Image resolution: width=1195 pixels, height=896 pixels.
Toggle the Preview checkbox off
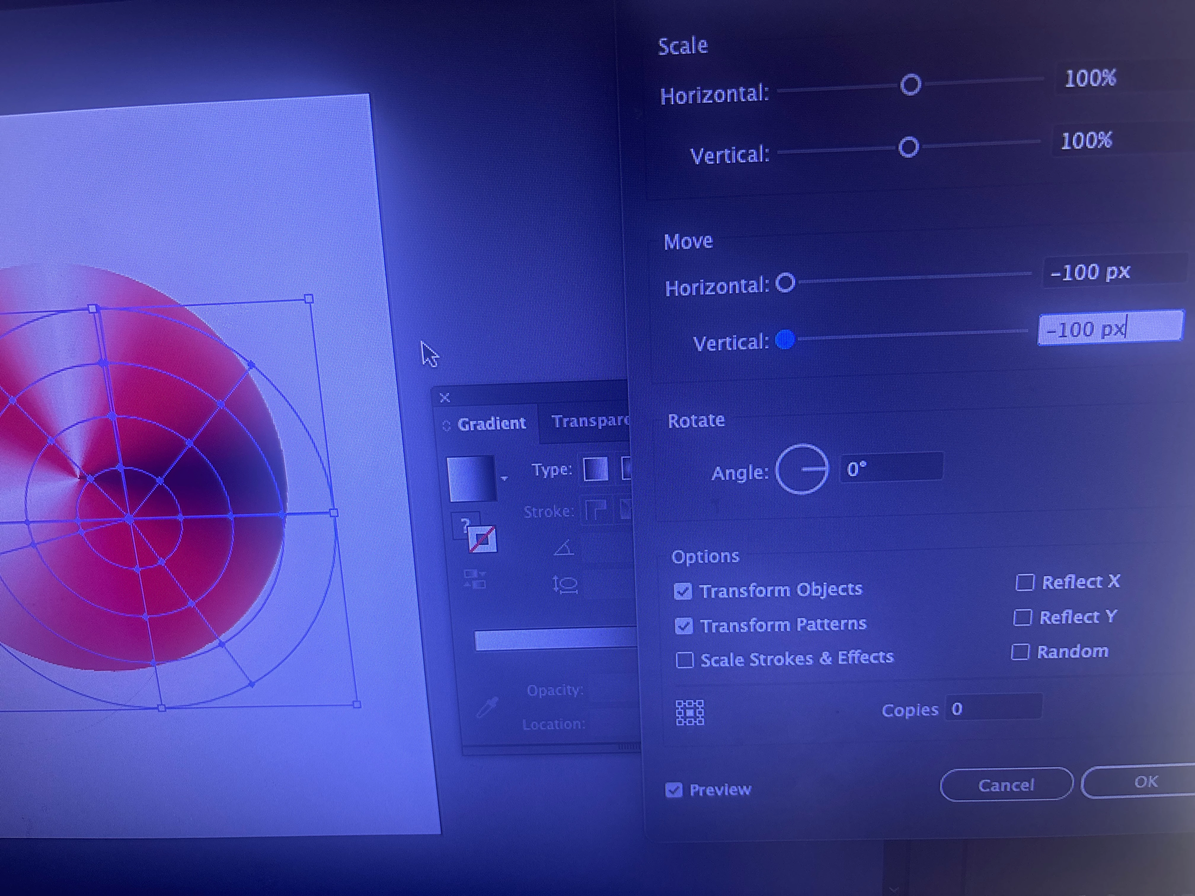click(x=674, y=790)
